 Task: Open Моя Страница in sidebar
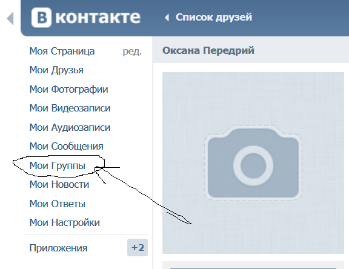tap(62, 51)
